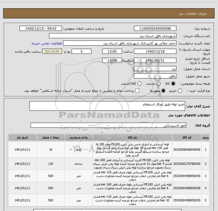Click the remaining time field 02:14:24
This screenshot has height=211, width=218.
point(52,52)
